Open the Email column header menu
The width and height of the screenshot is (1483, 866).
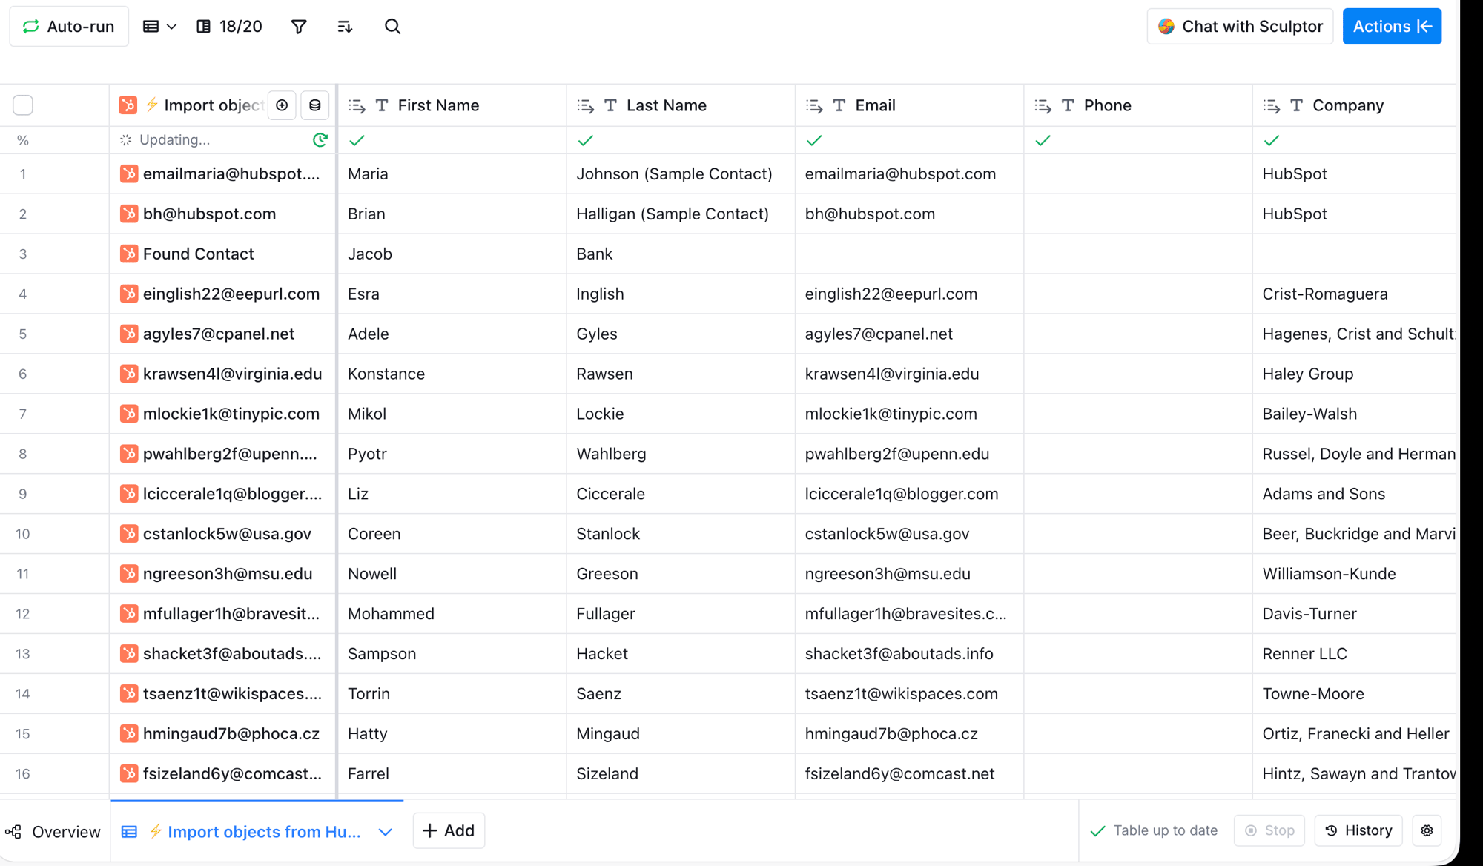pyautogui.click(x=875, y=105)
